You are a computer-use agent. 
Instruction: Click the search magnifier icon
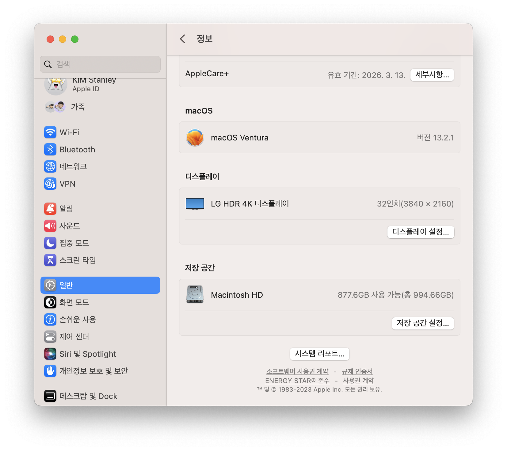pos(48,64)
